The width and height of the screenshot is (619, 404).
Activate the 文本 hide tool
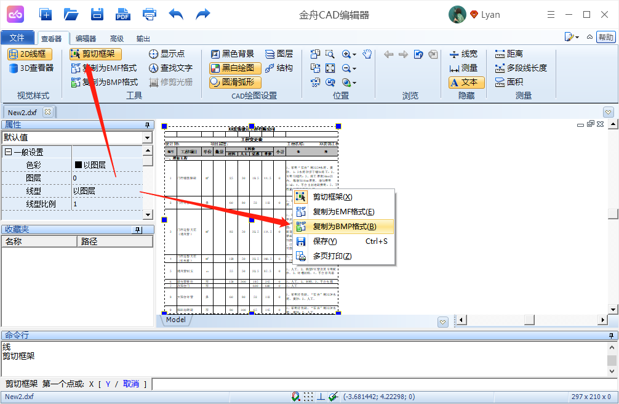(x=466, y=82)
